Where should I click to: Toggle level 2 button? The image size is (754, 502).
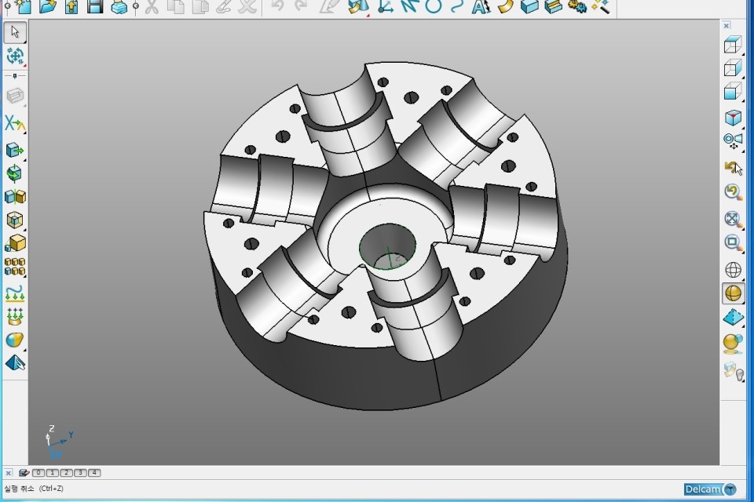66,473
